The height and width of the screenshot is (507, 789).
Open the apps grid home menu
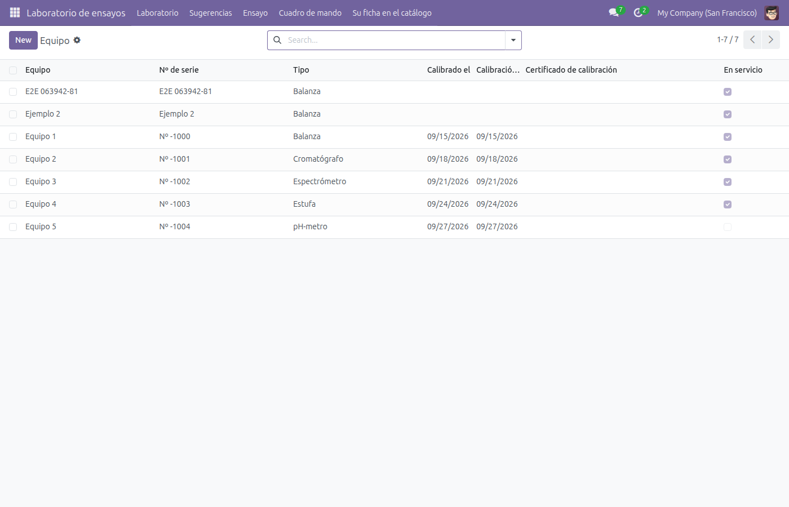[x=15, y=12]
